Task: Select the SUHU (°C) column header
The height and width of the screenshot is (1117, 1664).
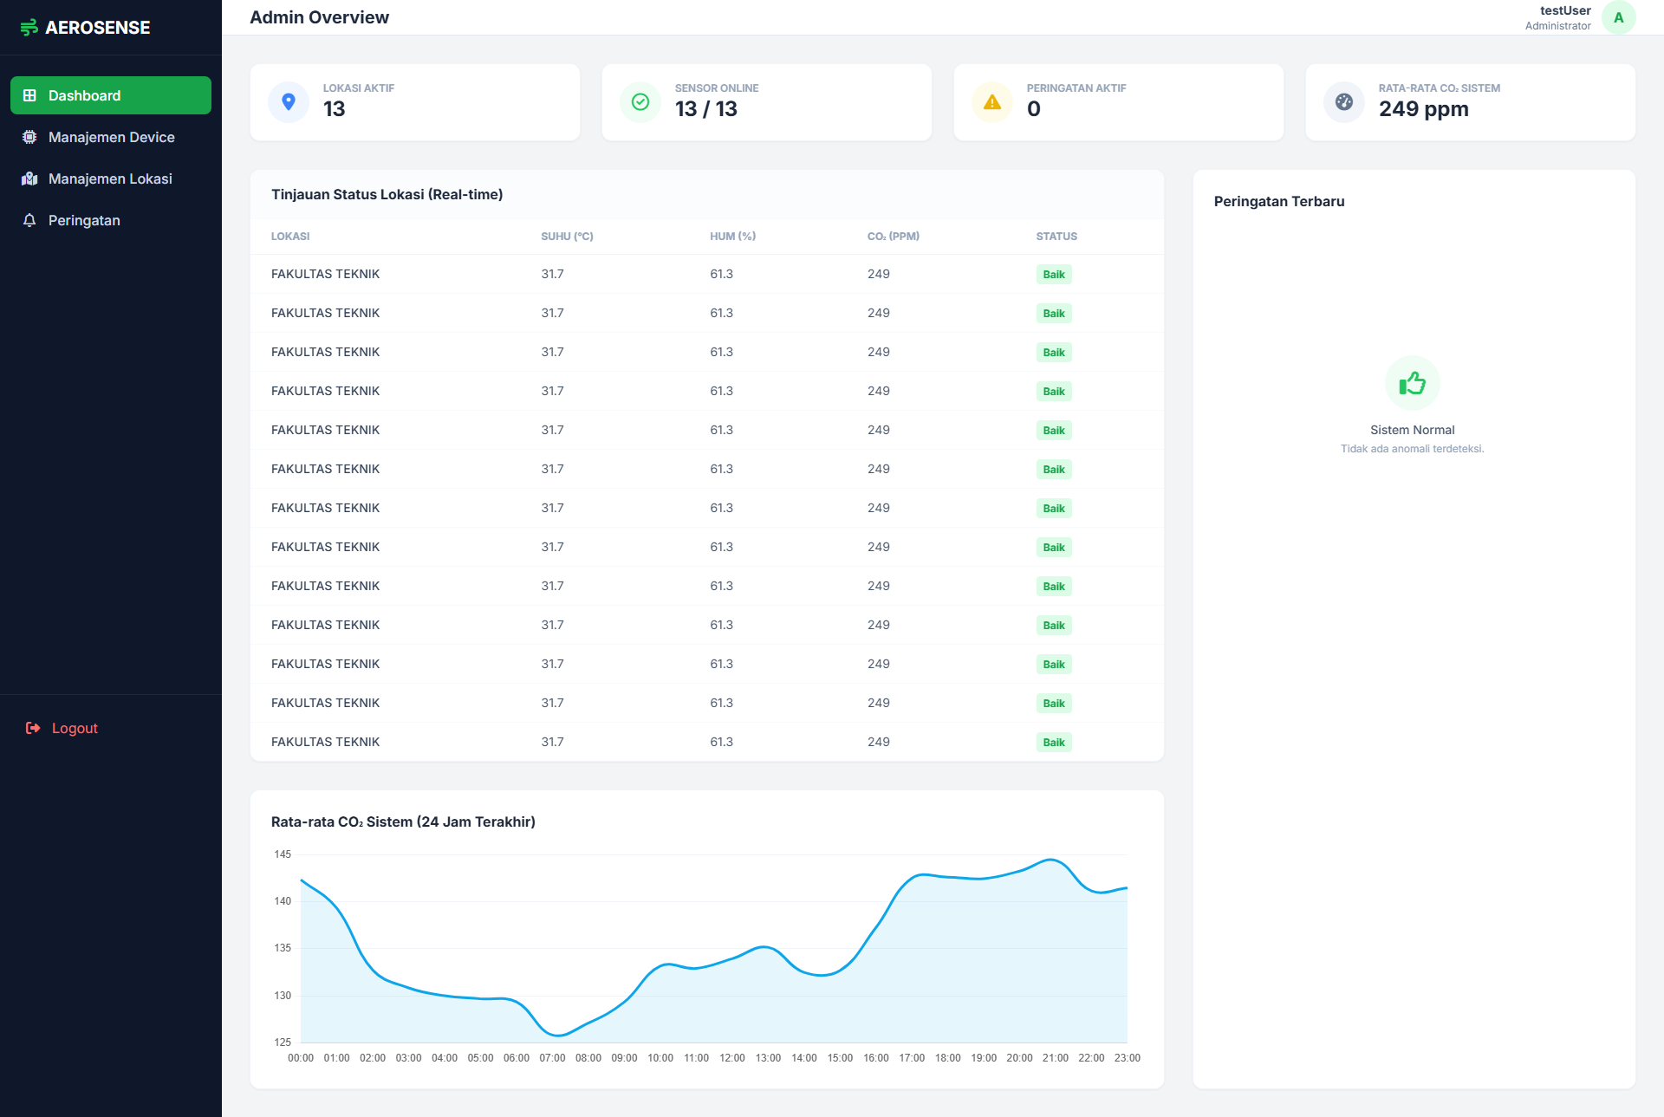Action: pyautogui.click(x=567, y=236)
